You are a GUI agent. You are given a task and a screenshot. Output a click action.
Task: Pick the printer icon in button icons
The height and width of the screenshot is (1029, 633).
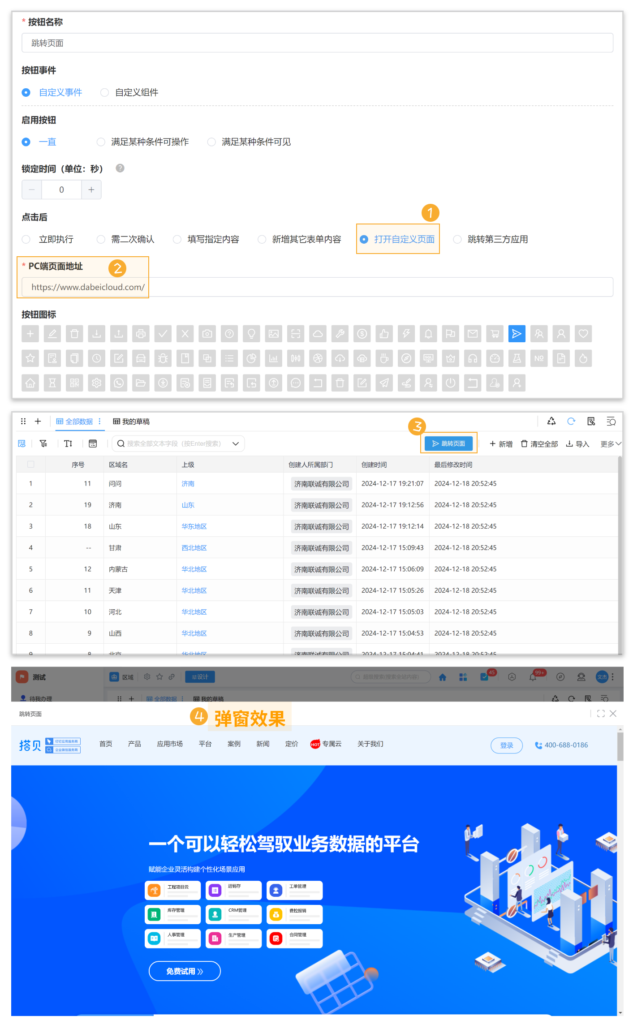(141, 334)
